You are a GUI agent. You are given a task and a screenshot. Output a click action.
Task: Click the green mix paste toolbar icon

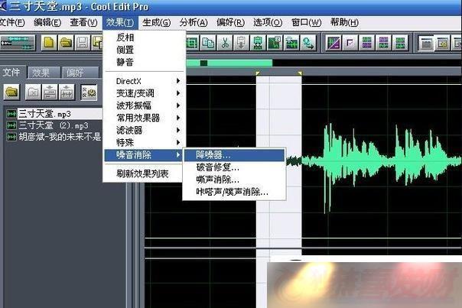pyautogui.click(x=258, y=43)
